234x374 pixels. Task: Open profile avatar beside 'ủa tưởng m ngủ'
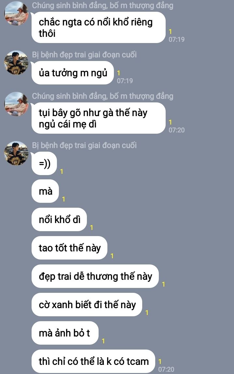(x=16, y=63)
